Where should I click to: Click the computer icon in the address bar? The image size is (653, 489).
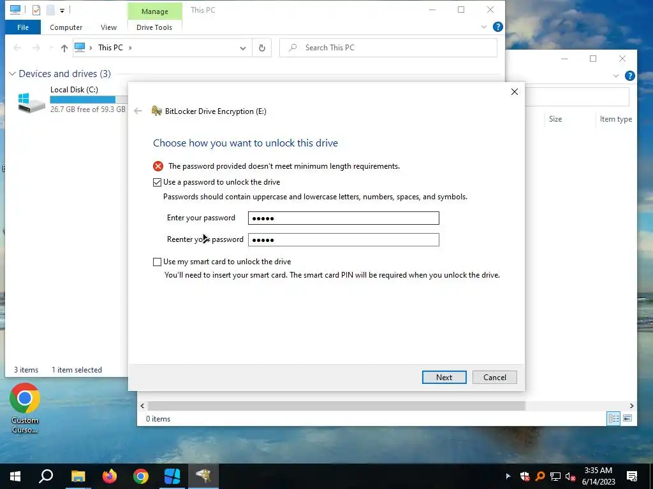80,47
